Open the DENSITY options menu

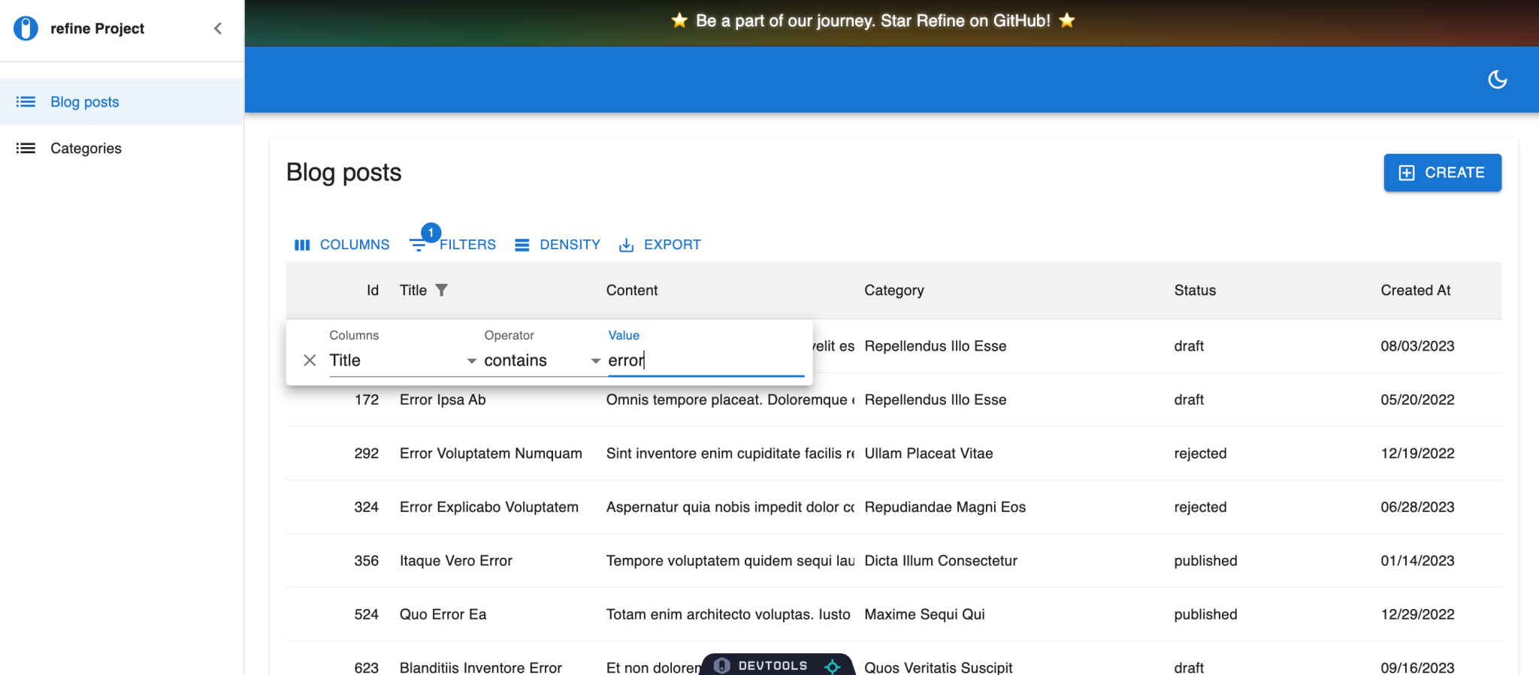558,245
